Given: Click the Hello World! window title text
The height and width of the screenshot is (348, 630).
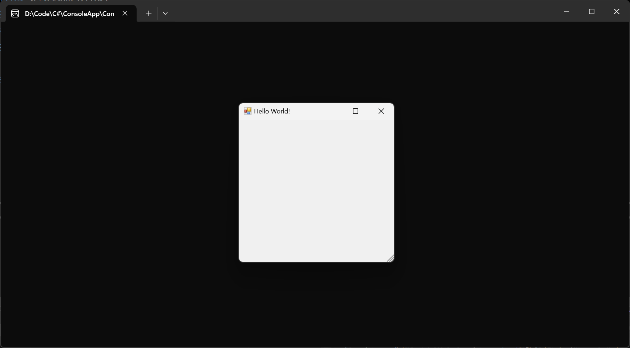Looking at the screenshot, I should 272,111.
